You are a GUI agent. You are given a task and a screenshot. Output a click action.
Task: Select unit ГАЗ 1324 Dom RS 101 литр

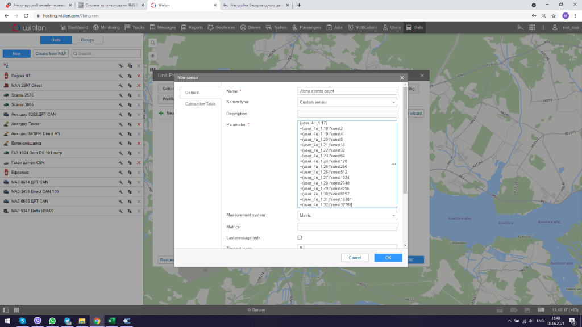pyautogui.click(x=36, y=153)
